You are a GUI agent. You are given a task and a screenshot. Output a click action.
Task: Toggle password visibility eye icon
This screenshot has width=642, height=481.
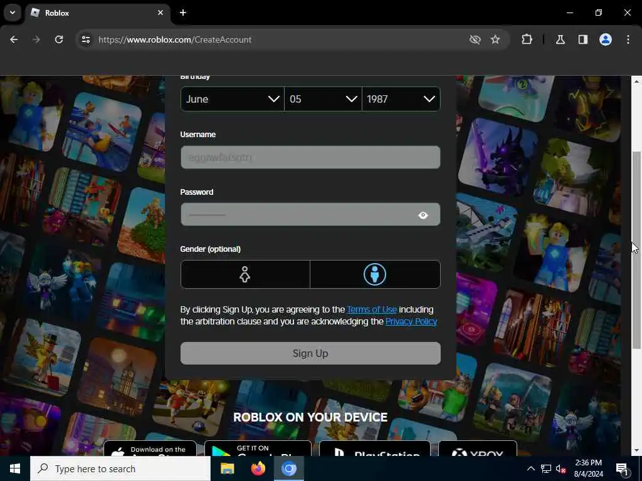[x=423, y=215]
